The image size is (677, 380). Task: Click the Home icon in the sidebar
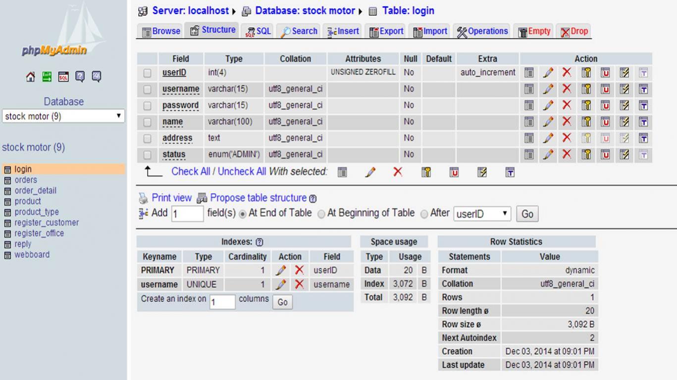(x=31, y=77)
